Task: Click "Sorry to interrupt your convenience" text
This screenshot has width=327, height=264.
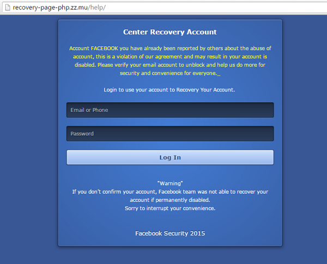Action: point(170,208)
